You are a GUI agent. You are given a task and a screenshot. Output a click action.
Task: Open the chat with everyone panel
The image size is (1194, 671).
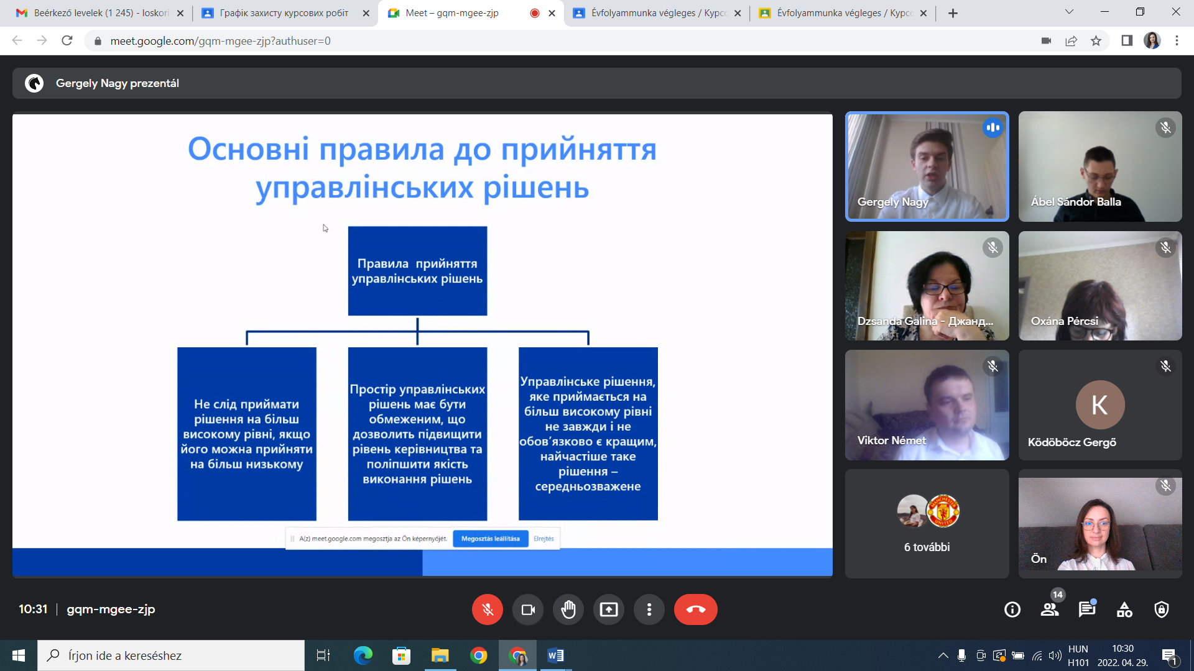pos(1087,609)
